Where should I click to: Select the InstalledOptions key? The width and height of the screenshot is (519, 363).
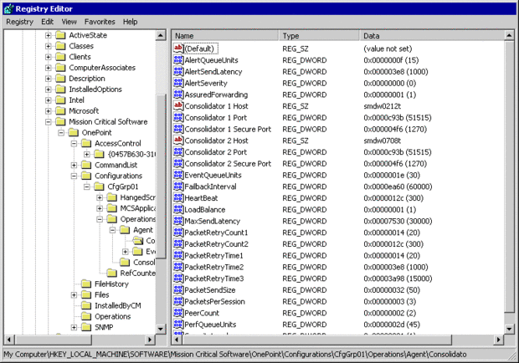coord(95,89)
